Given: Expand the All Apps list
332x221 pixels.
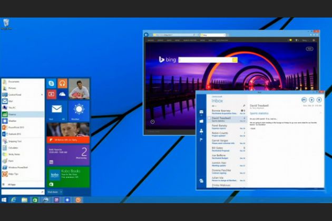Looking at the screenshot, I should 12,184.
